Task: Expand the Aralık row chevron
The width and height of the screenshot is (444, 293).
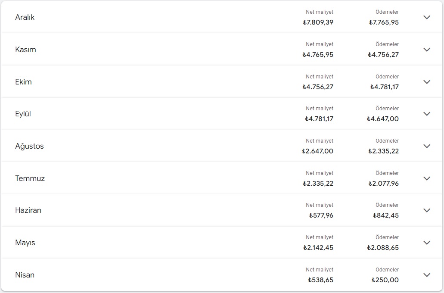Action: pyautogui.click(x=427, y=17)
